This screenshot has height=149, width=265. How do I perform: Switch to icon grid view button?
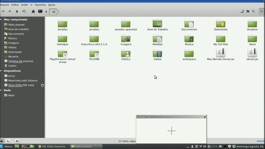point(262,12)
